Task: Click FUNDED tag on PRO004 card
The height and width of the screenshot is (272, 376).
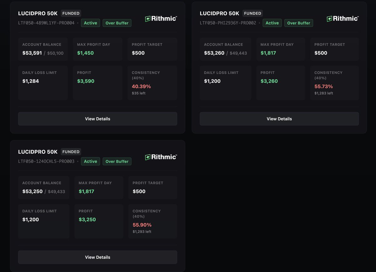Action: pos(71,13)
